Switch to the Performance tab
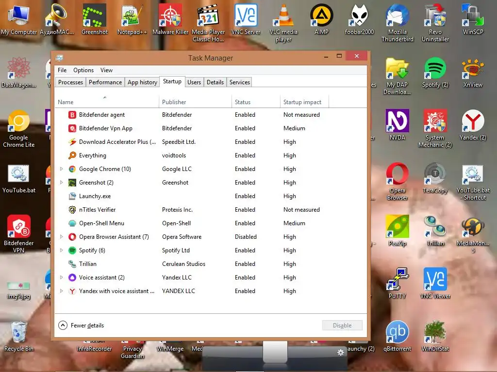Screen dimensions: 497x372 click(105, 82)
